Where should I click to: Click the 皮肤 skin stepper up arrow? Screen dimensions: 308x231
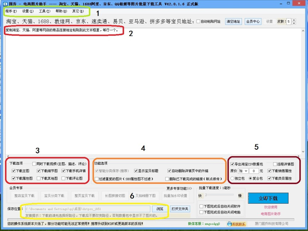pos(294,20)
